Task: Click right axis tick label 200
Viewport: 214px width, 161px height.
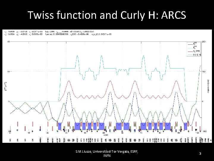Action: 204,42
